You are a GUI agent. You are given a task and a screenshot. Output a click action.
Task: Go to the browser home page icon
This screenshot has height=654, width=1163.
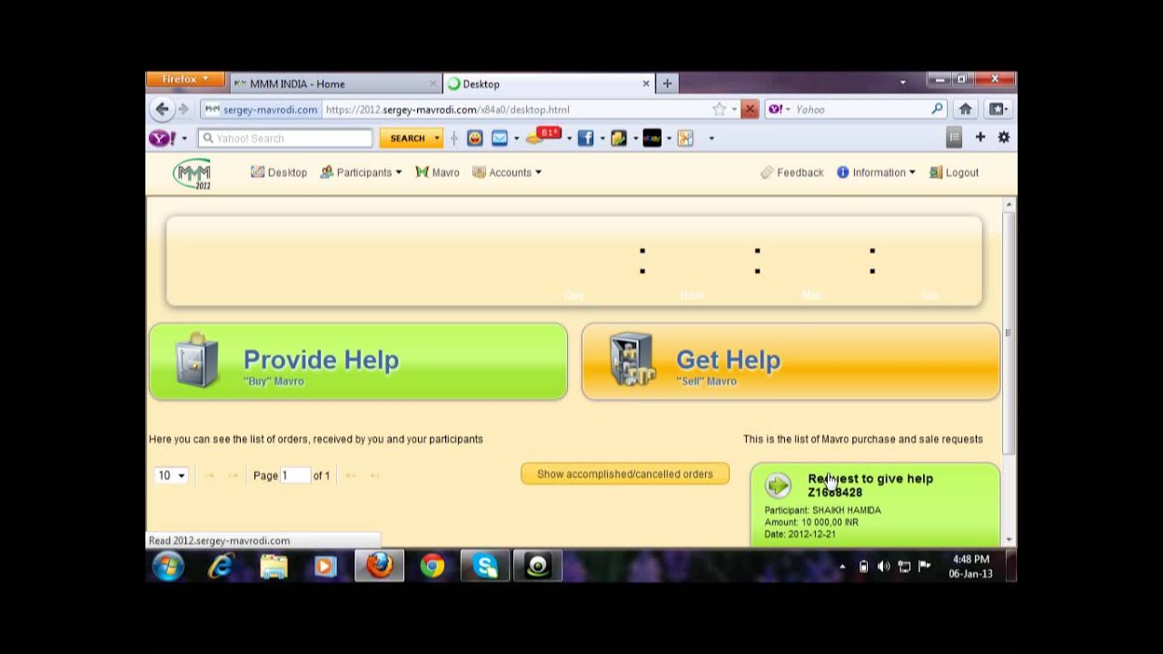965,109
